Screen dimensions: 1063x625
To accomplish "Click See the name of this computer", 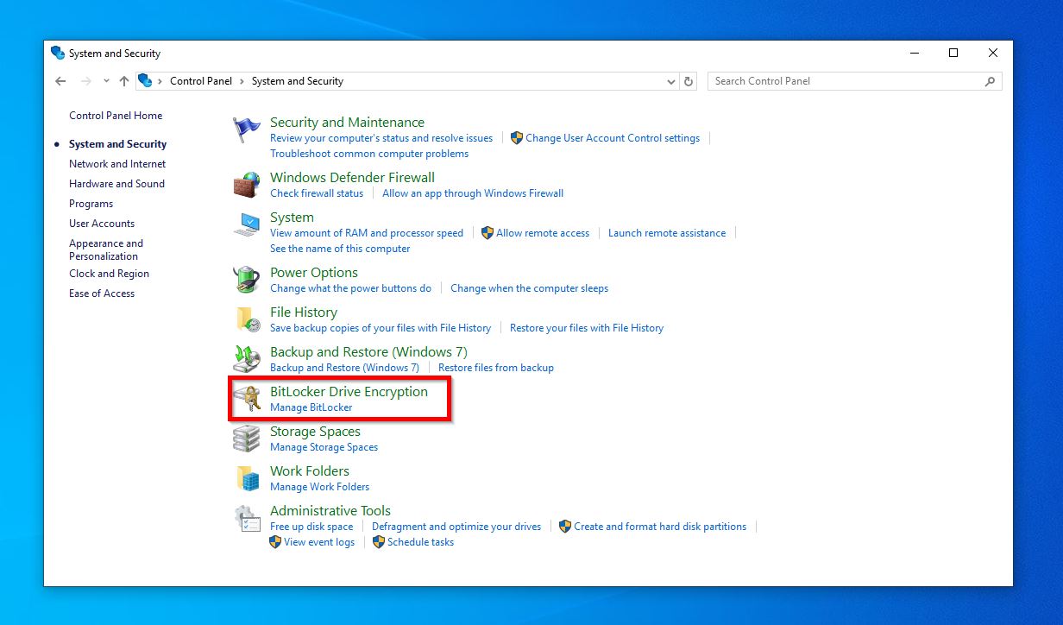I will 340,249.
